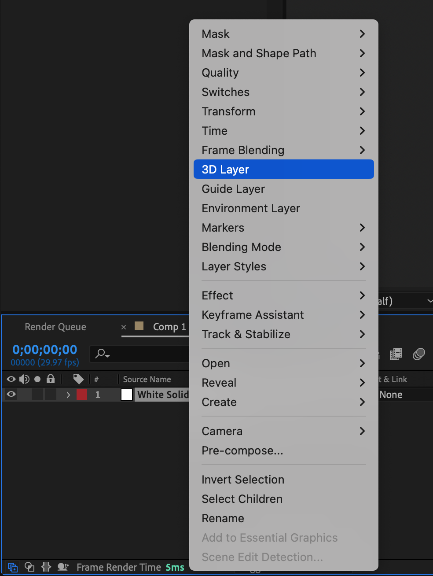Open the Camera submenu
433x576 pixels.
point(284,431)
